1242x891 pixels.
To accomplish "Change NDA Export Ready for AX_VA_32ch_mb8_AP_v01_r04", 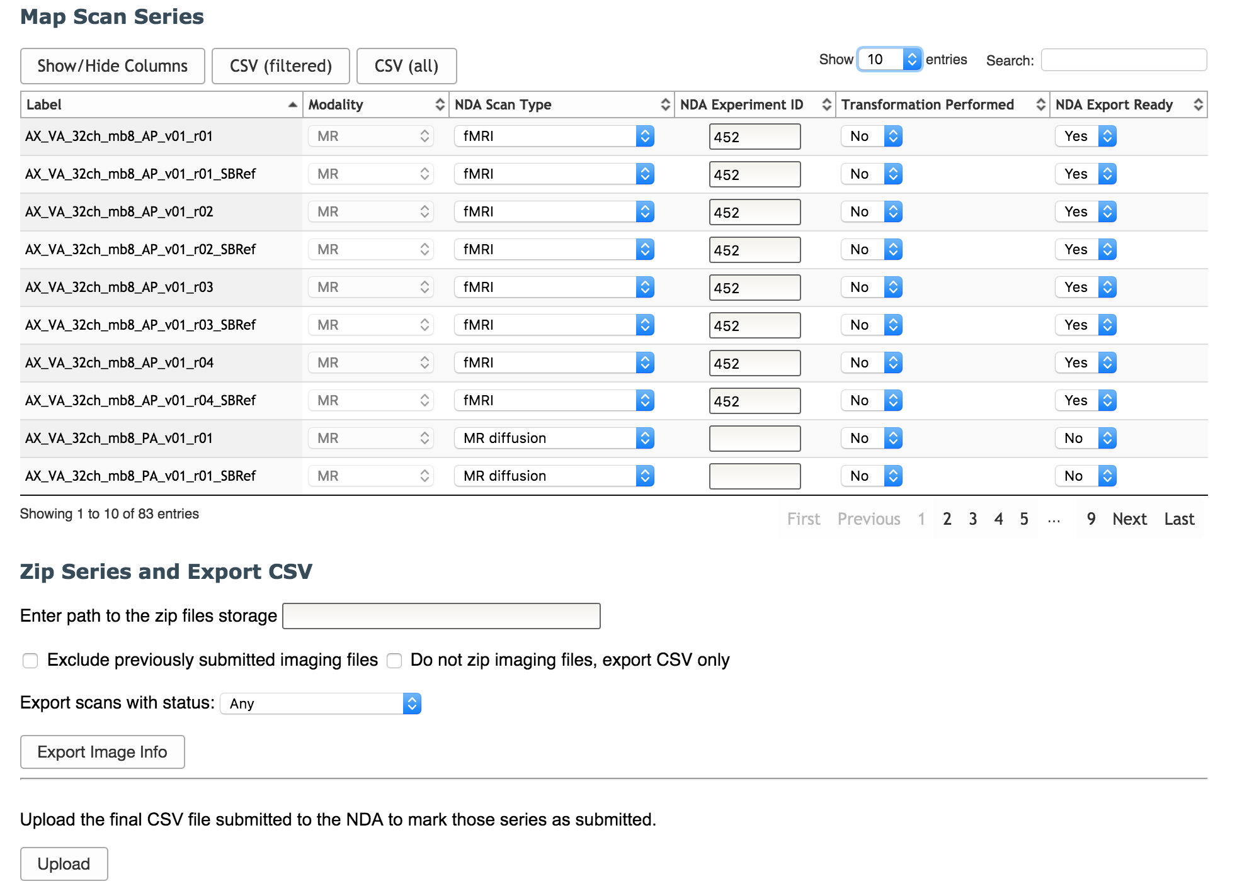I will point(1086,362).
